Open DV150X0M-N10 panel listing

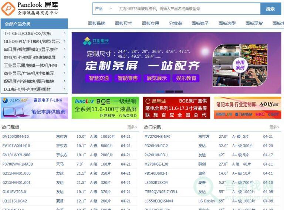(x=16, y=137)
